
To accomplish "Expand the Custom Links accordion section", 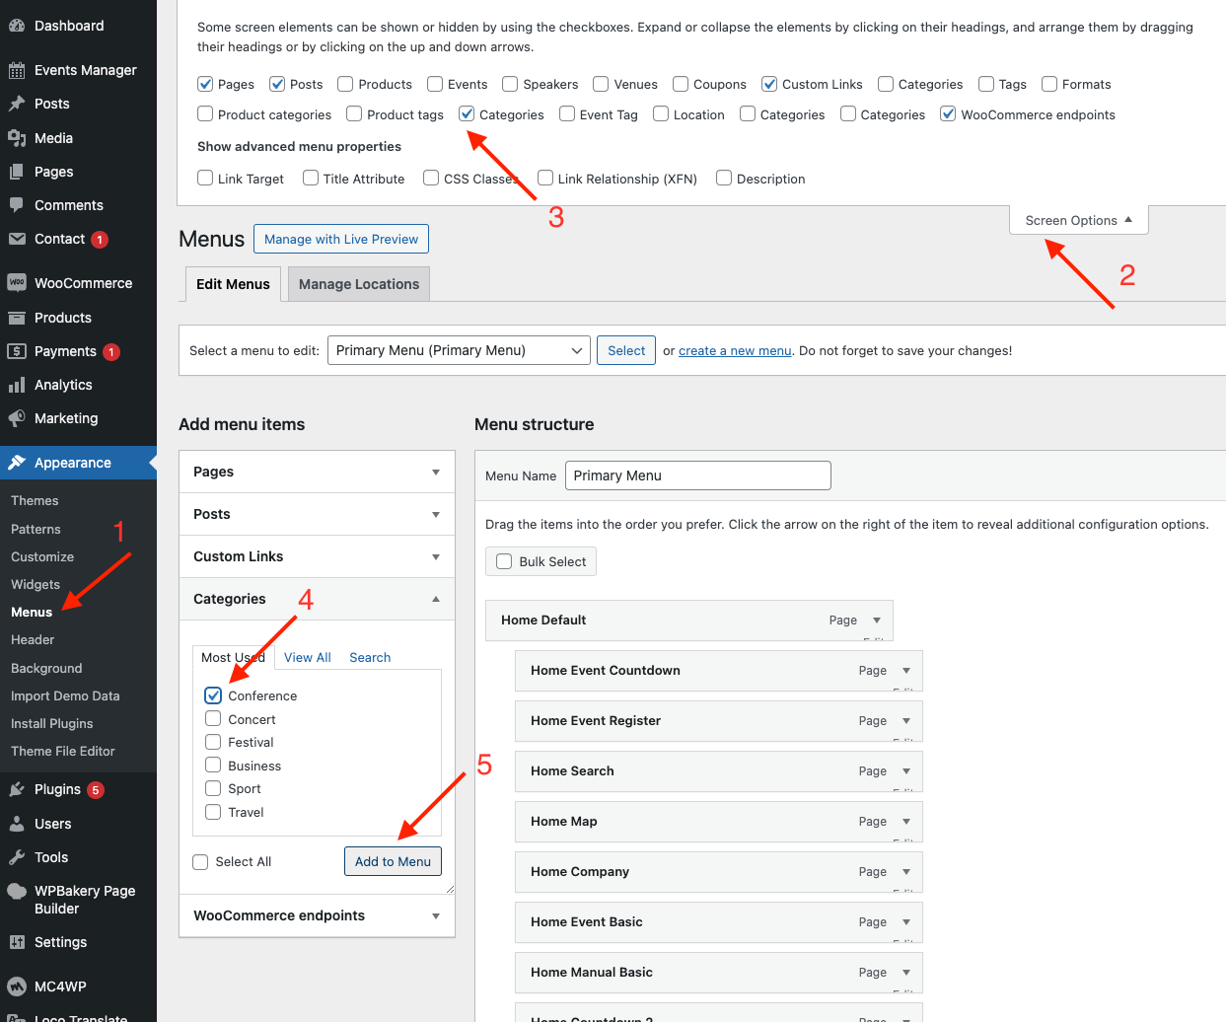I will pos(316,556).
